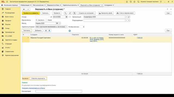The height and width of the screenshot is (97, 174).
Task: Open Администрирование section in sidebar
Action: 12,55
